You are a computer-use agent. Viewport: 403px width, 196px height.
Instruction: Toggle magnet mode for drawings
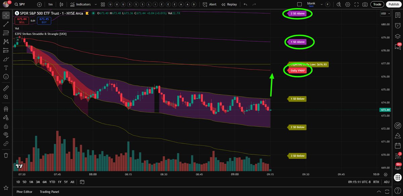[x=6, y=109]
